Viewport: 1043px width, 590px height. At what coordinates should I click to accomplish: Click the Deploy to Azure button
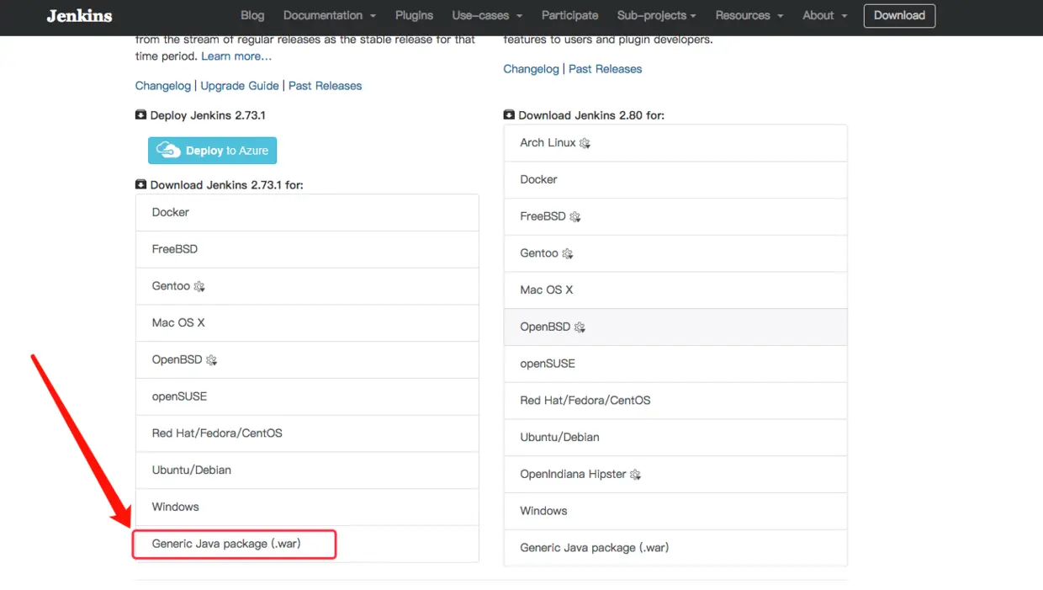coord(212,151)
